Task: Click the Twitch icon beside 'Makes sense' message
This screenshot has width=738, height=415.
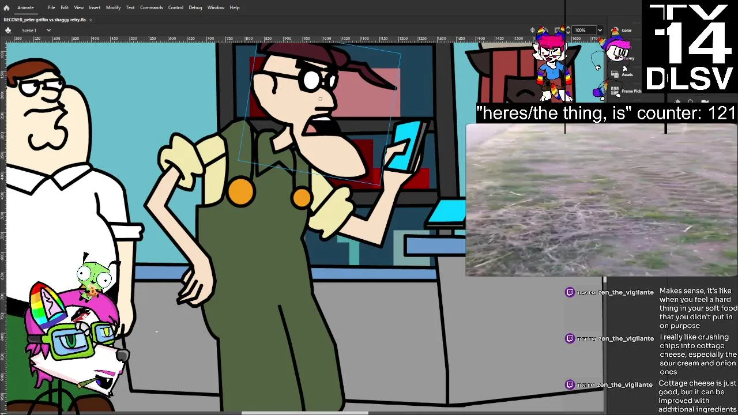Action: point(570,292)
